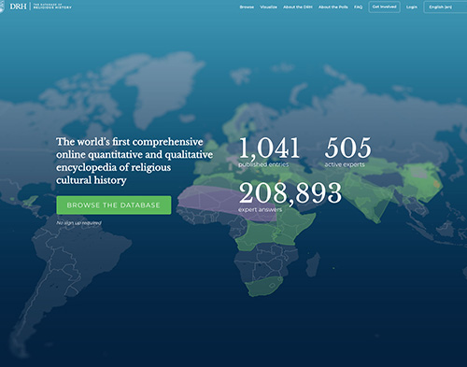Click the 208,893 expert answers statistic
Screen dimensions: 467x367
click(290, 197)
